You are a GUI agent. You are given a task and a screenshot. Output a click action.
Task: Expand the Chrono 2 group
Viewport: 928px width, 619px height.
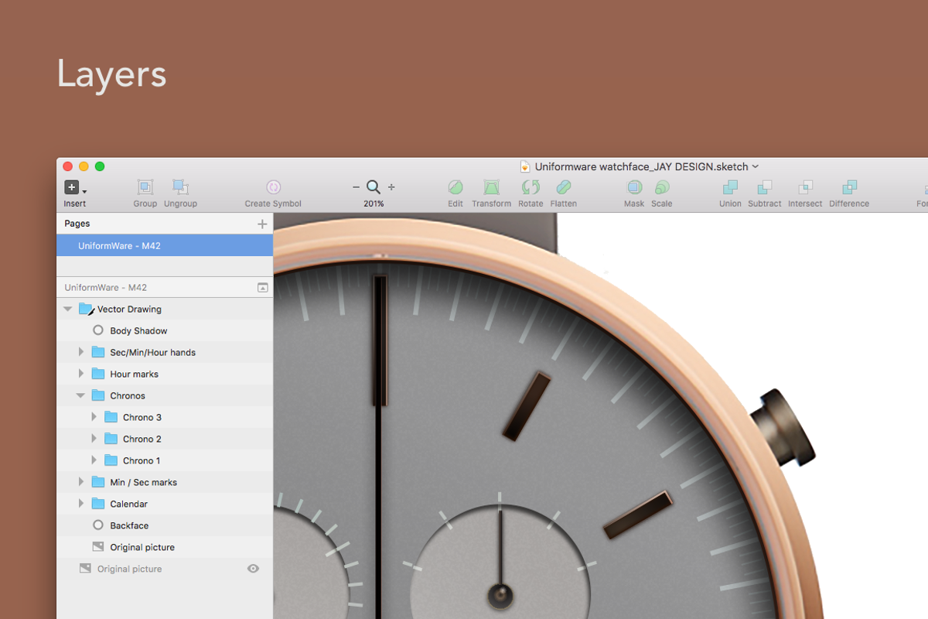(x=94, y=439)
